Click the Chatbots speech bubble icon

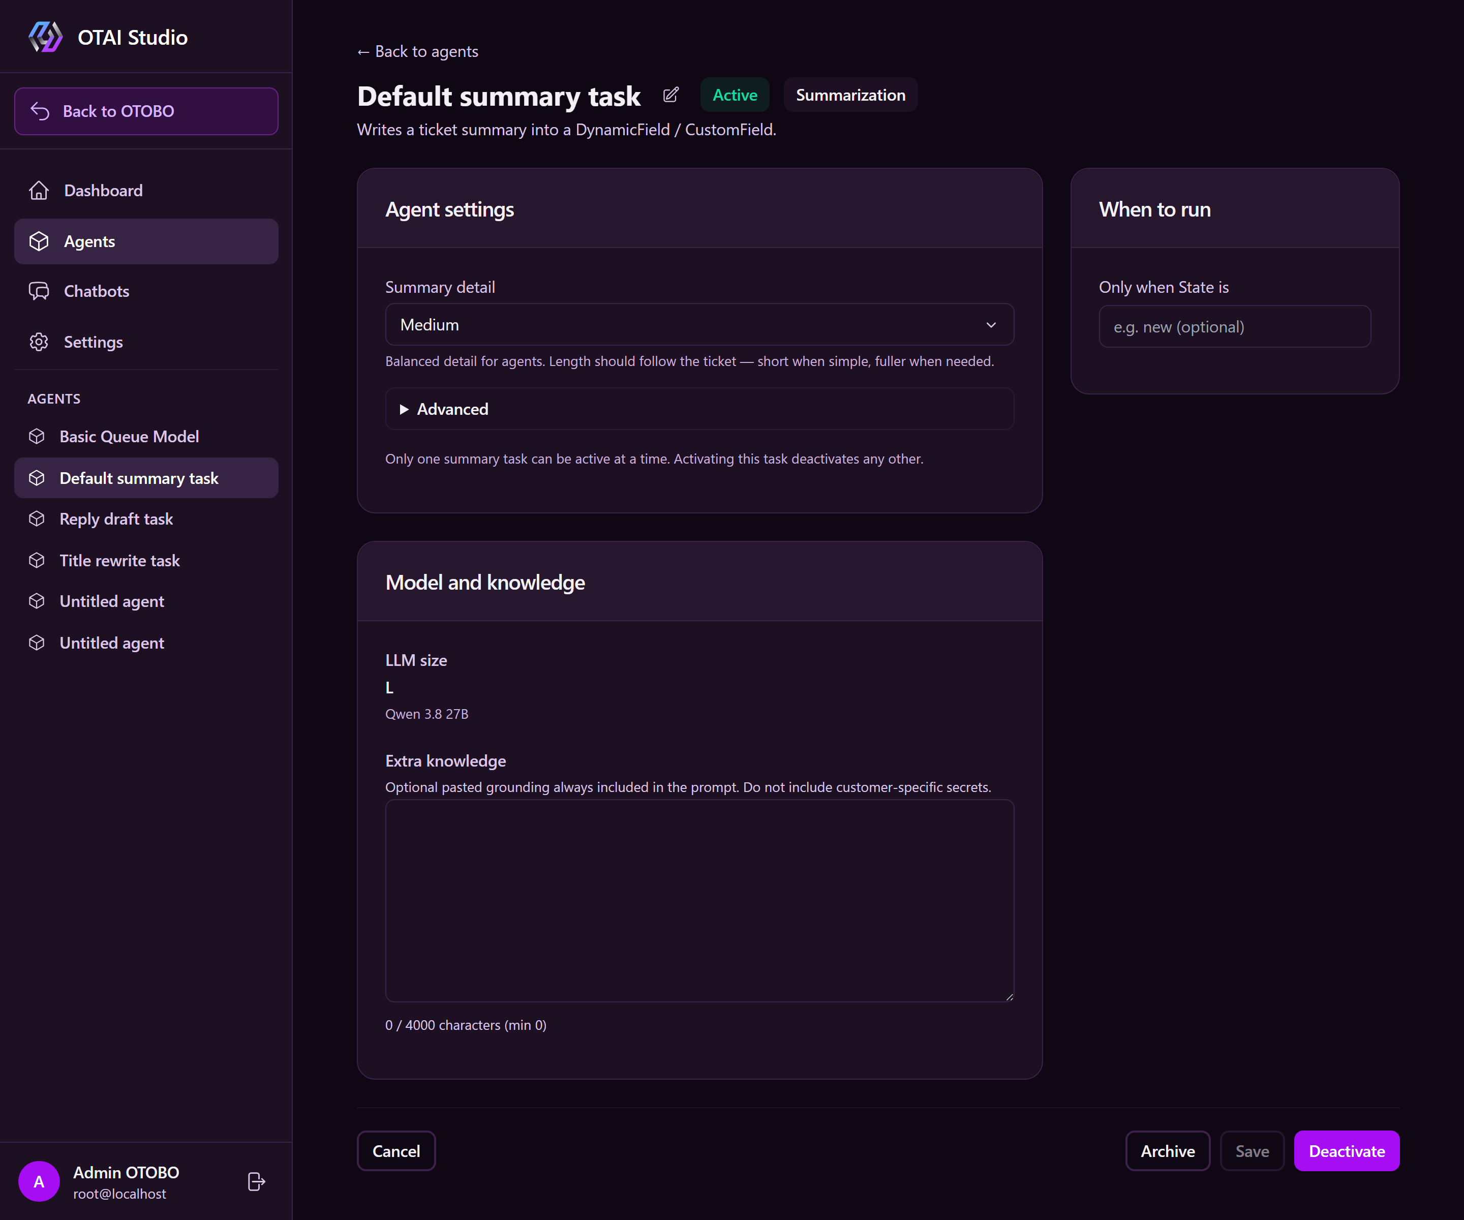click(39, 291)
